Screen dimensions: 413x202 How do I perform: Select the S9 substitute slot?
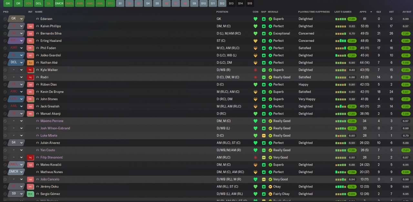click(x=194, y=4)
